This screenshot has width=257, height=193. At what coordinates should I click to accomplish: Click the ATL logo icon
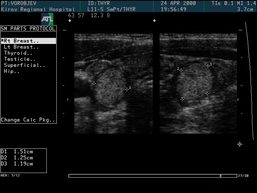(x=47, y=19)
